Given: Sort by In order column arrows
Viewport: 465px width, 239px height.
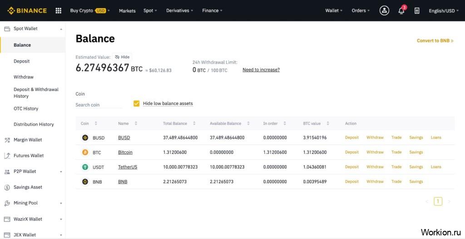Looking at the screenshot, I should point(285,124).
